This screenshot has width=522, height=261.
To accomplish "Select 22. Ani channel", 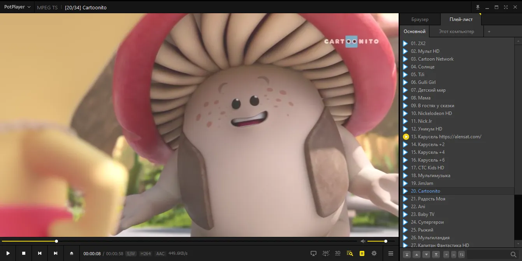I will coord(457,207).
